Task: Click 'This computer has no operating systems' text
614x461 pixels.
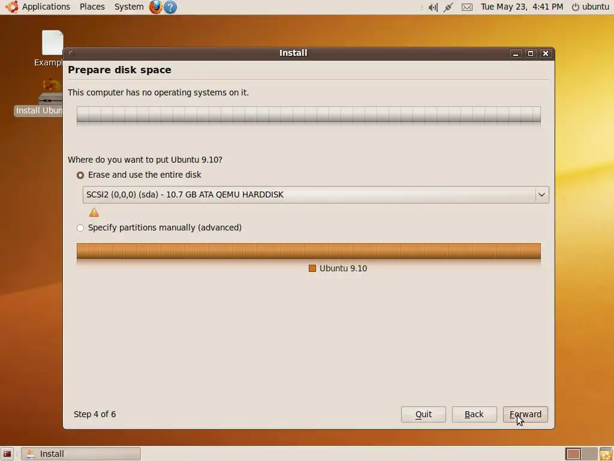Action: [158, 92]
